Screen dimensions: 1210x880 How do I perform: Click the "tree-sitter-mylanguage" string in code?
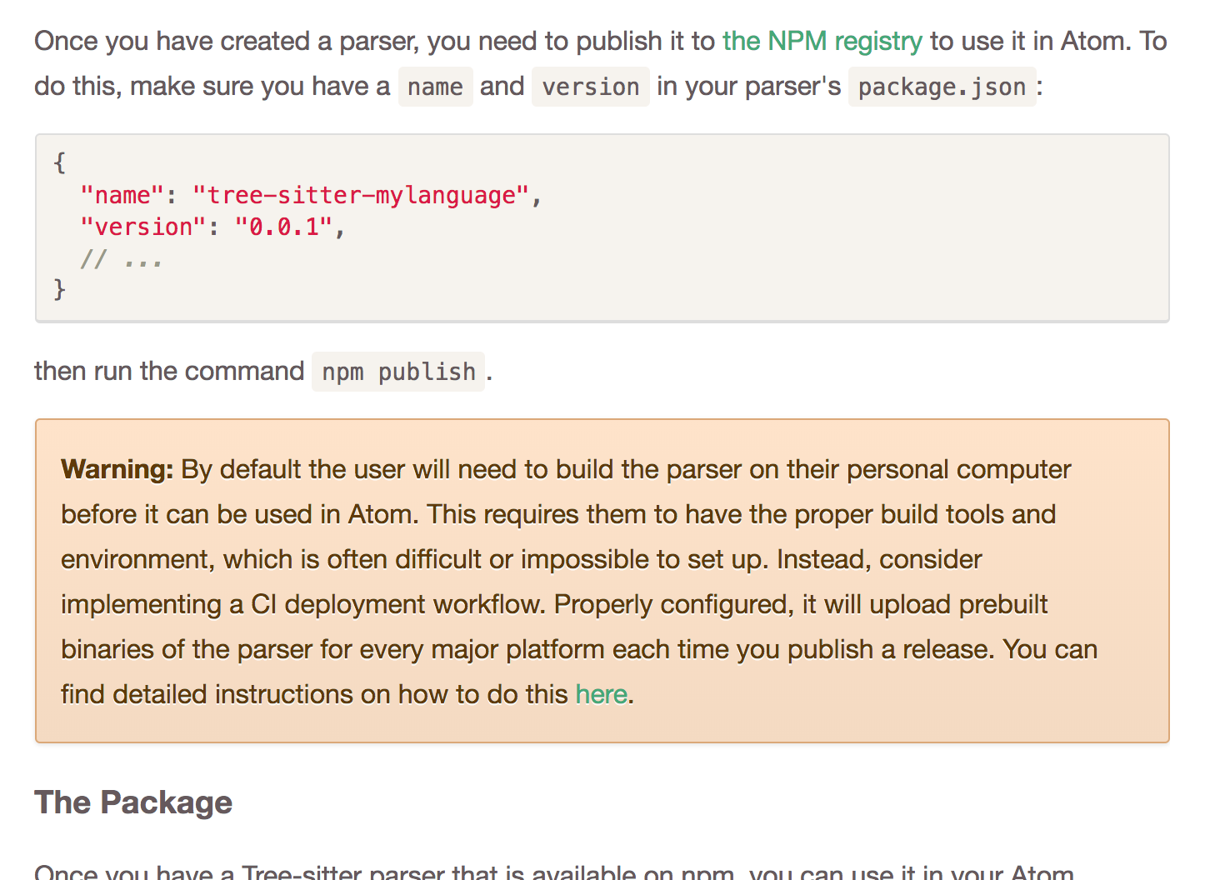pyautogui.click(x=361, y=195)
